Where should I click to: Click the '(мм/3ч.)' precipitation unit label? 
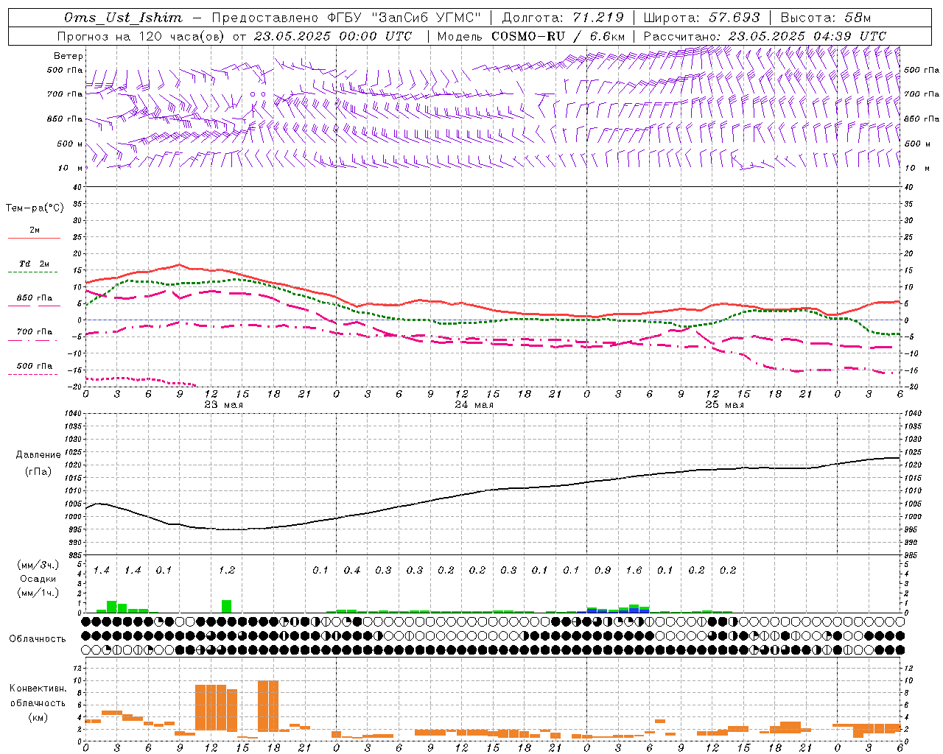(38, 565)
